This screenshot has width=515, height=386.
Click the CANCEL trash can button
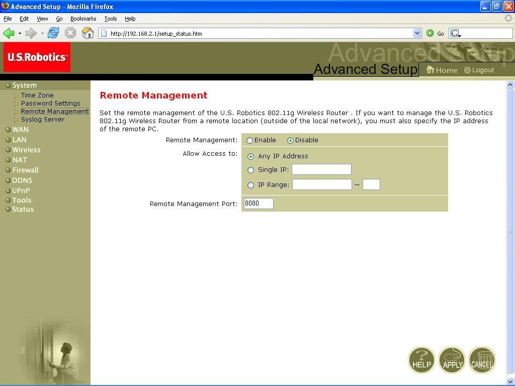pos(482,360)
